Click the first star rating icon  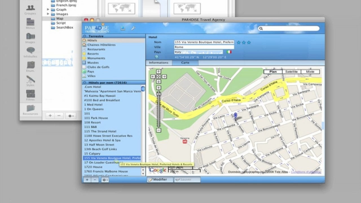click(x=239, y=43)
